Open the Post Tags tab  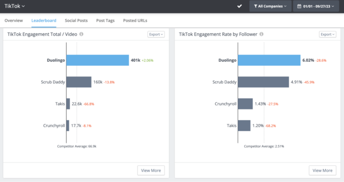point(105,21)
